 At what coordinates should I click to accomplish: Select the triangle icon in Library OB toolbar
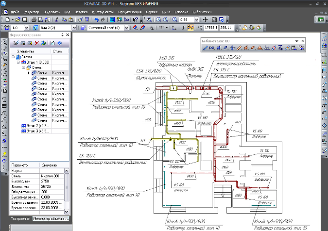[260, 48]
